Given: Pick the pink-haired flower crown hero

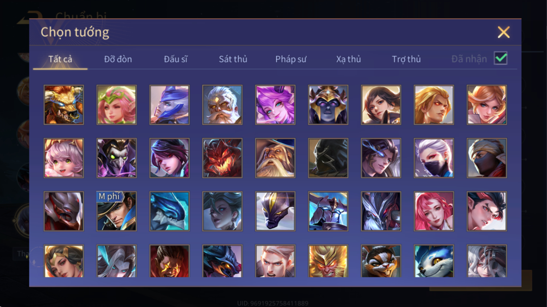Looking at the screenshot, I should (117, 105).
